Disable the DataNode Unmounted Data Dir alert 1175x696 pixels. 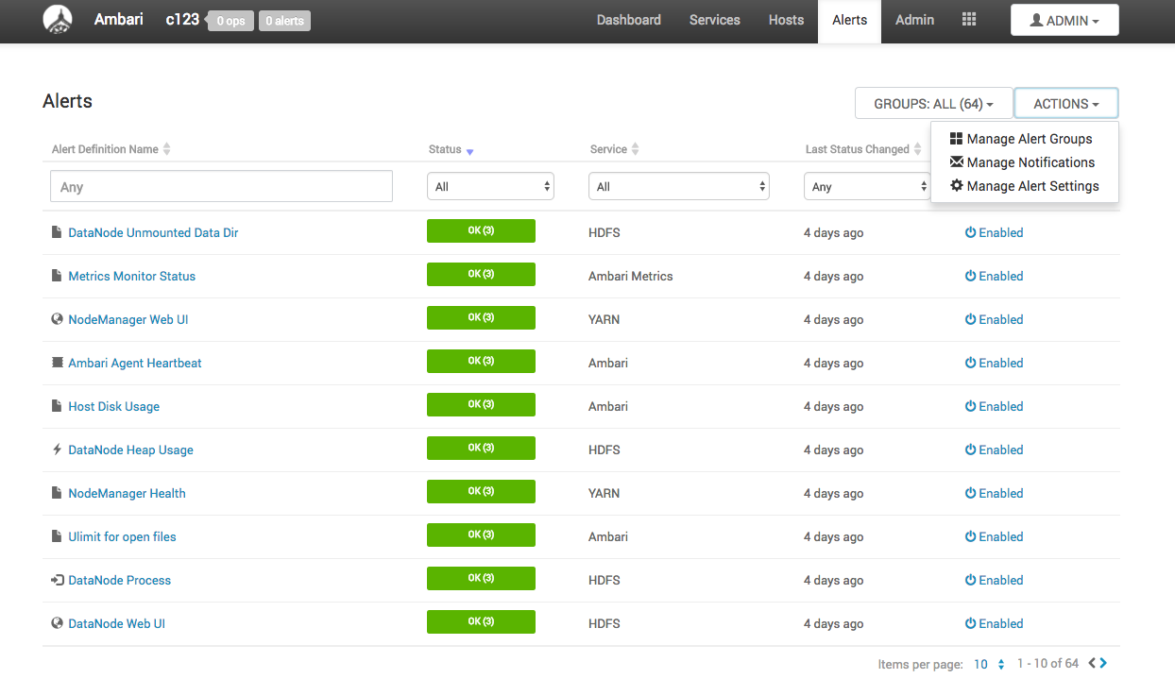coord(994,232)
